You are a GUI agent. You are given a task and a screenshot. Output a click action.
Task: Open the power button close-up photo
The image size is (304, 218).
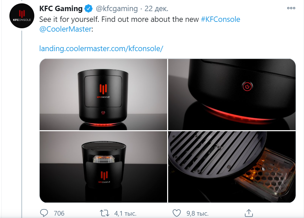click(x=232, y=95)
